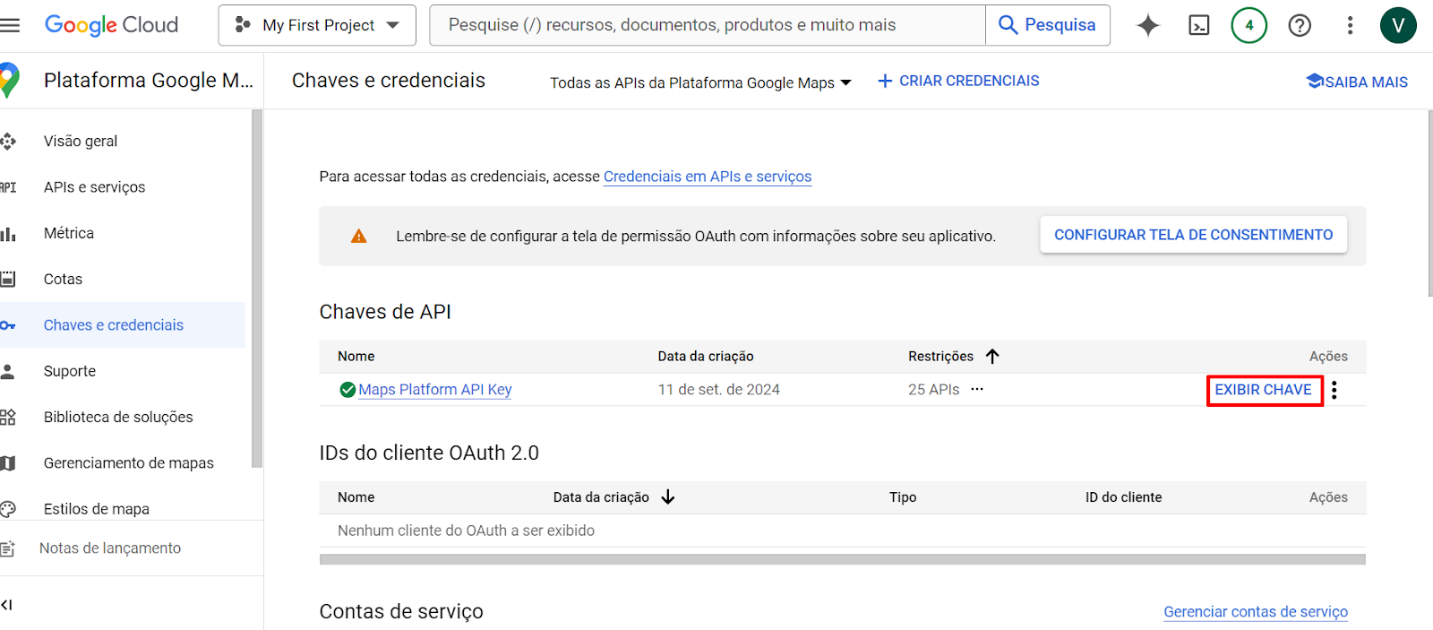This screenshot has width=1433, height=630.
Task: Click the Restrições column header
Action: pos(940,356)
